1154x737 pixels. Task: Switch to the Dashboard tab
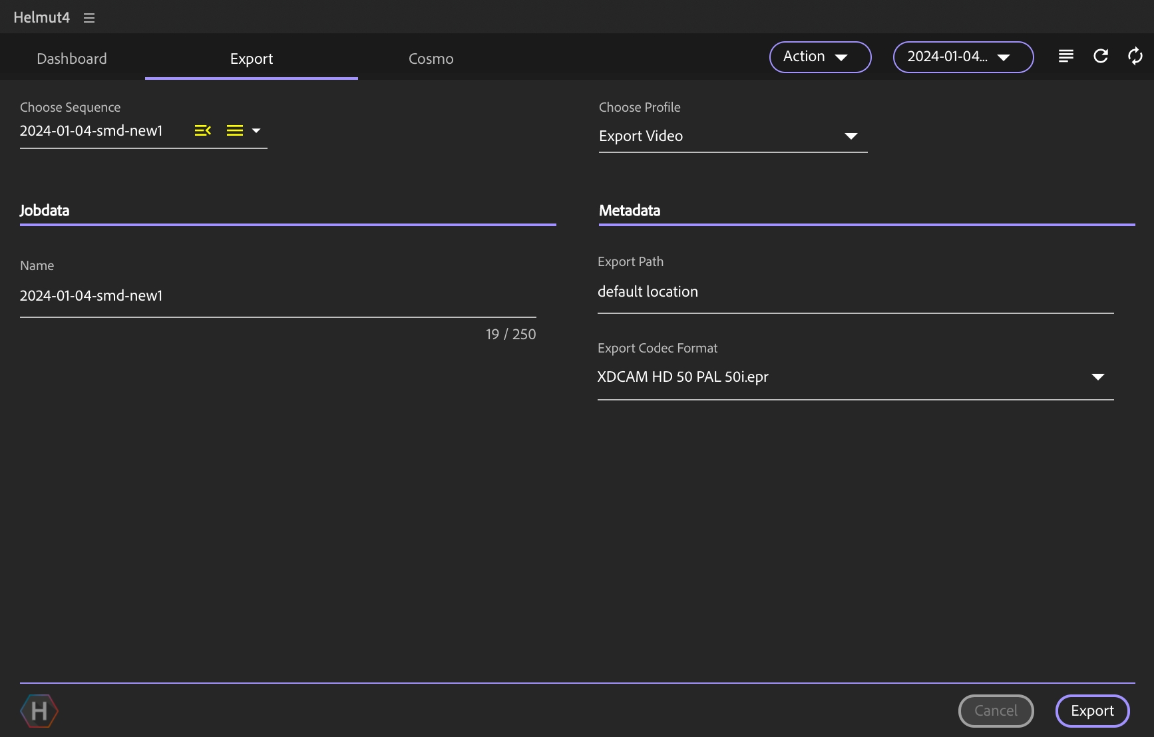[72, 59]
